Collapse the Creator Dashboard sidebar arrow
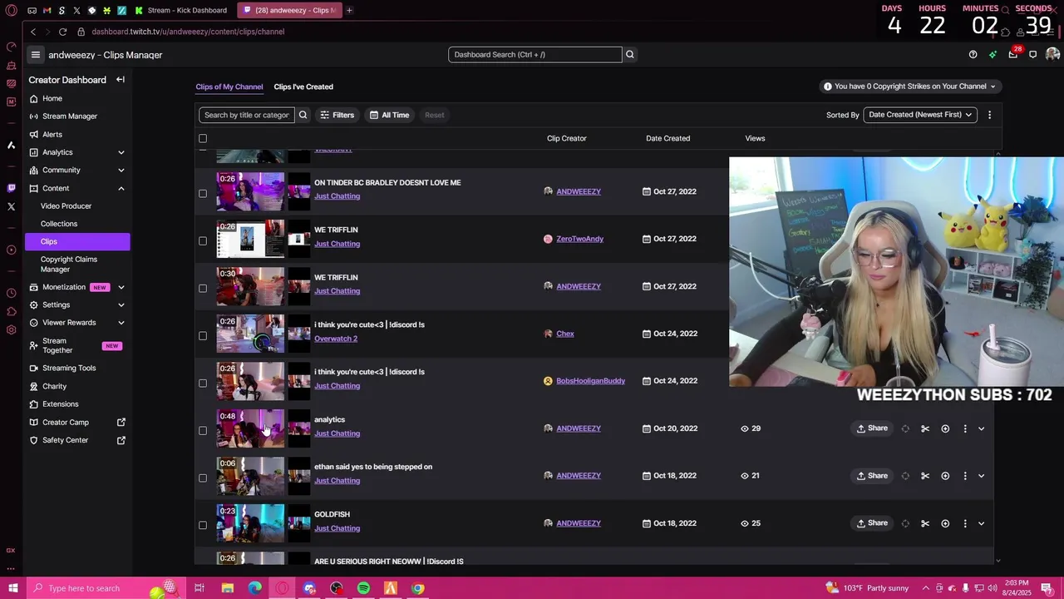 click(121, 80)
